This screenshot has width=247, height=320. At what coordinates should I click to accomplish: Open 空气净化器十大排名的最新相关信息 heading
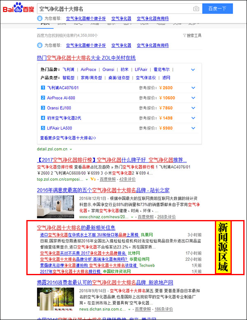click(x=76, y=227)
